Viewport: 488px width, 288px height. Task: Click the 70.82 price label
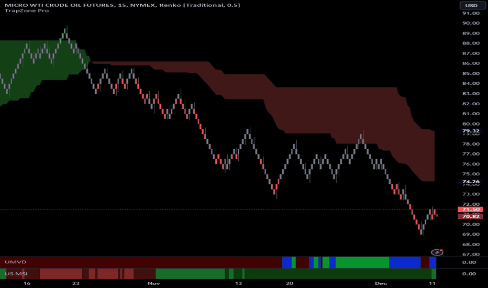471,216
